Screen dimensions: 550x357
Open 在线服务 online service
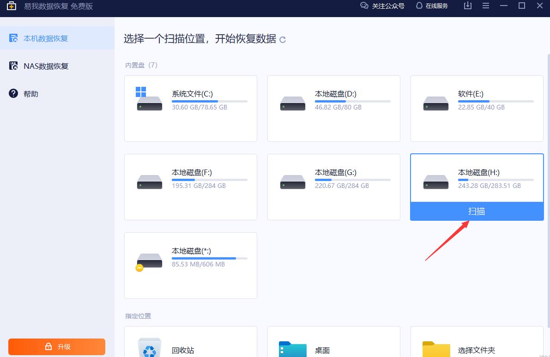(432, 6)
